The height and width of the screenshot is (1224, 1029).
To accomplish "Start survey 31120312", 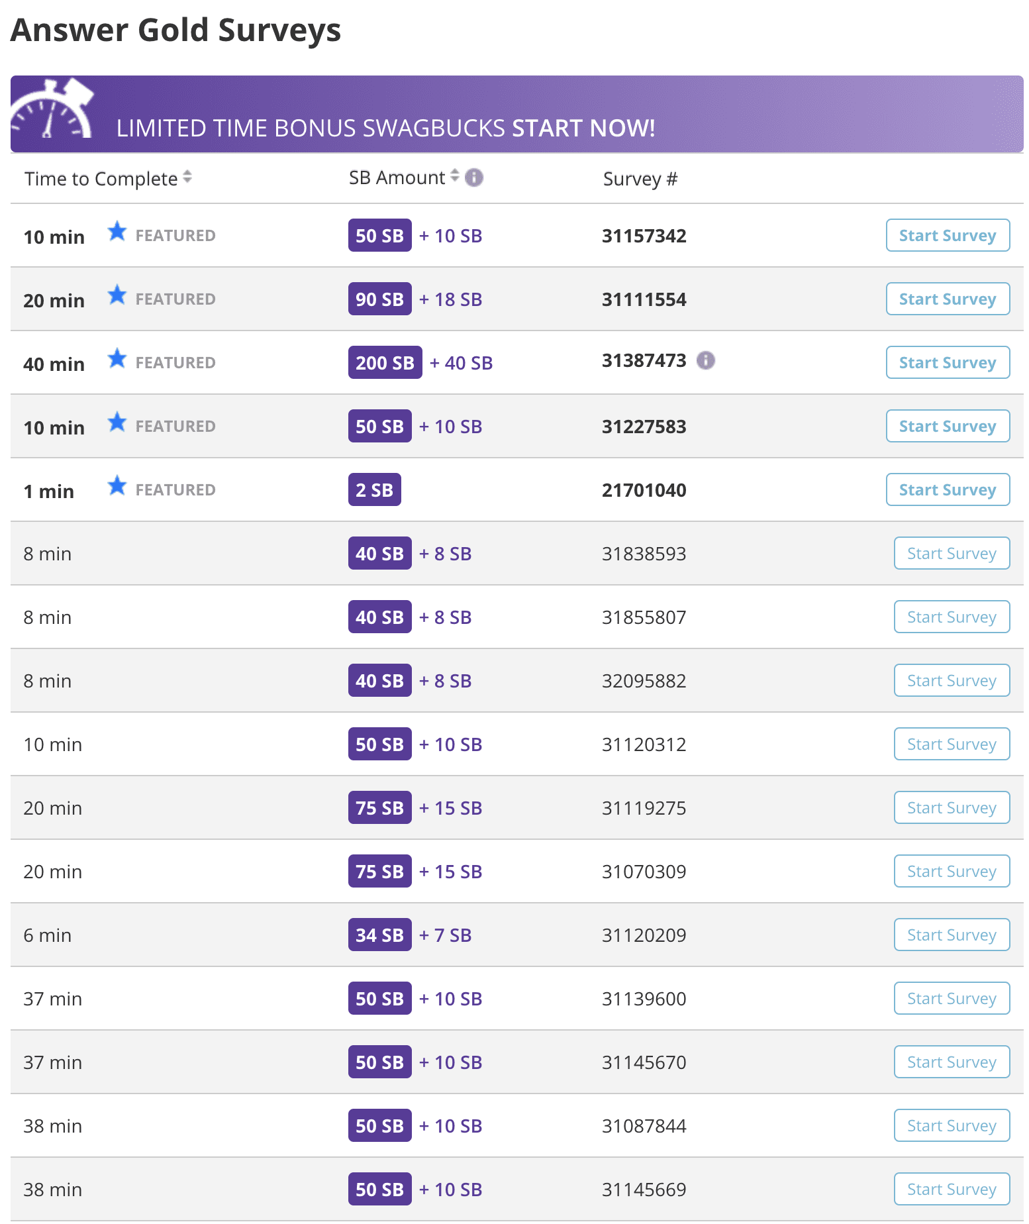I will (952, 744).
